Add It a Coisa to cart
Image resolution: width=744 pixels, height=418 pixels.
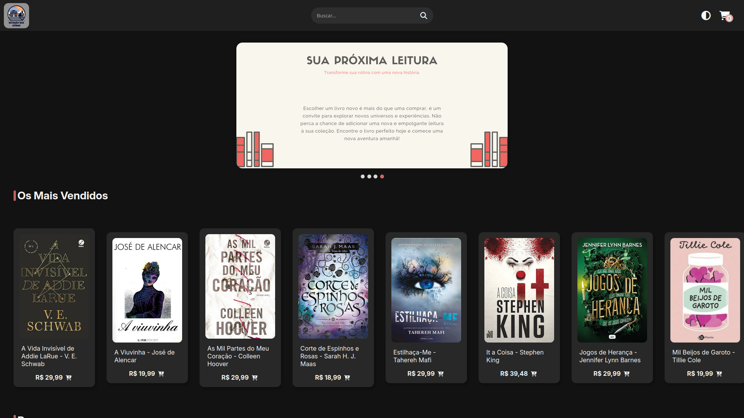534,374
